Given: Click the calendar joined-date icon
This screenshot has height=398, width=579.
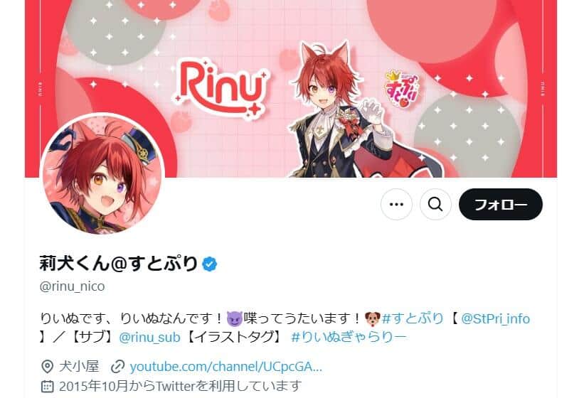Looking at the screenshot, I should tap(47, 386).
